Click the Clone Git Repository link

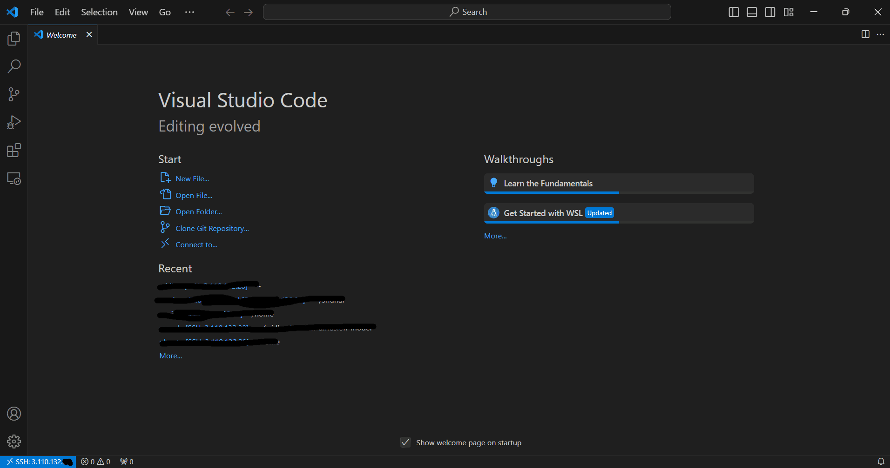pyautogui.click(x=212, y=228)
